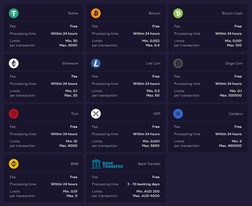Choose the blue Lite Coin icon
The image size is (252, 206).
point(96,64)
